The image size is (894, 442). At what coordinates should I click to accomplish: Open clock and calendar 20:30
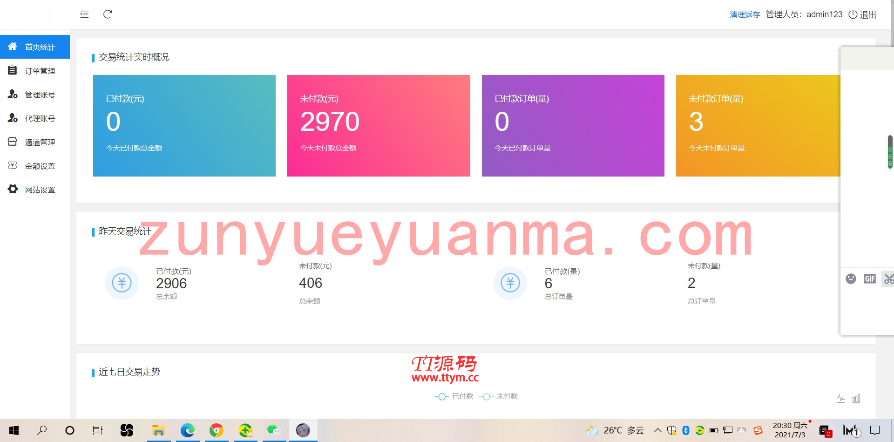790,430
